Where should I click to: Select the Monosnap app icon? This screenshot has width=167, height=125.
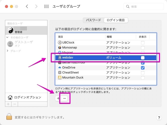(x=60, y=47)
